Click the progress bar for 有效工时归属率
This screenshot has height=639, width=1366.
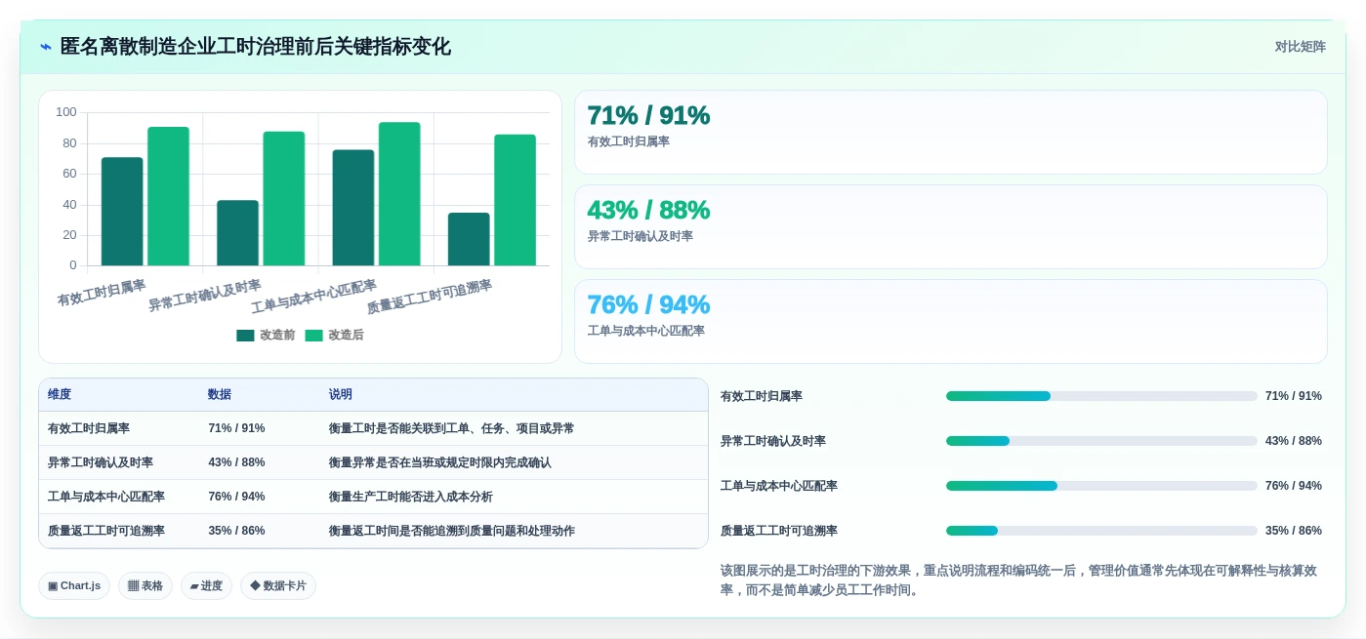[1101, 396]
